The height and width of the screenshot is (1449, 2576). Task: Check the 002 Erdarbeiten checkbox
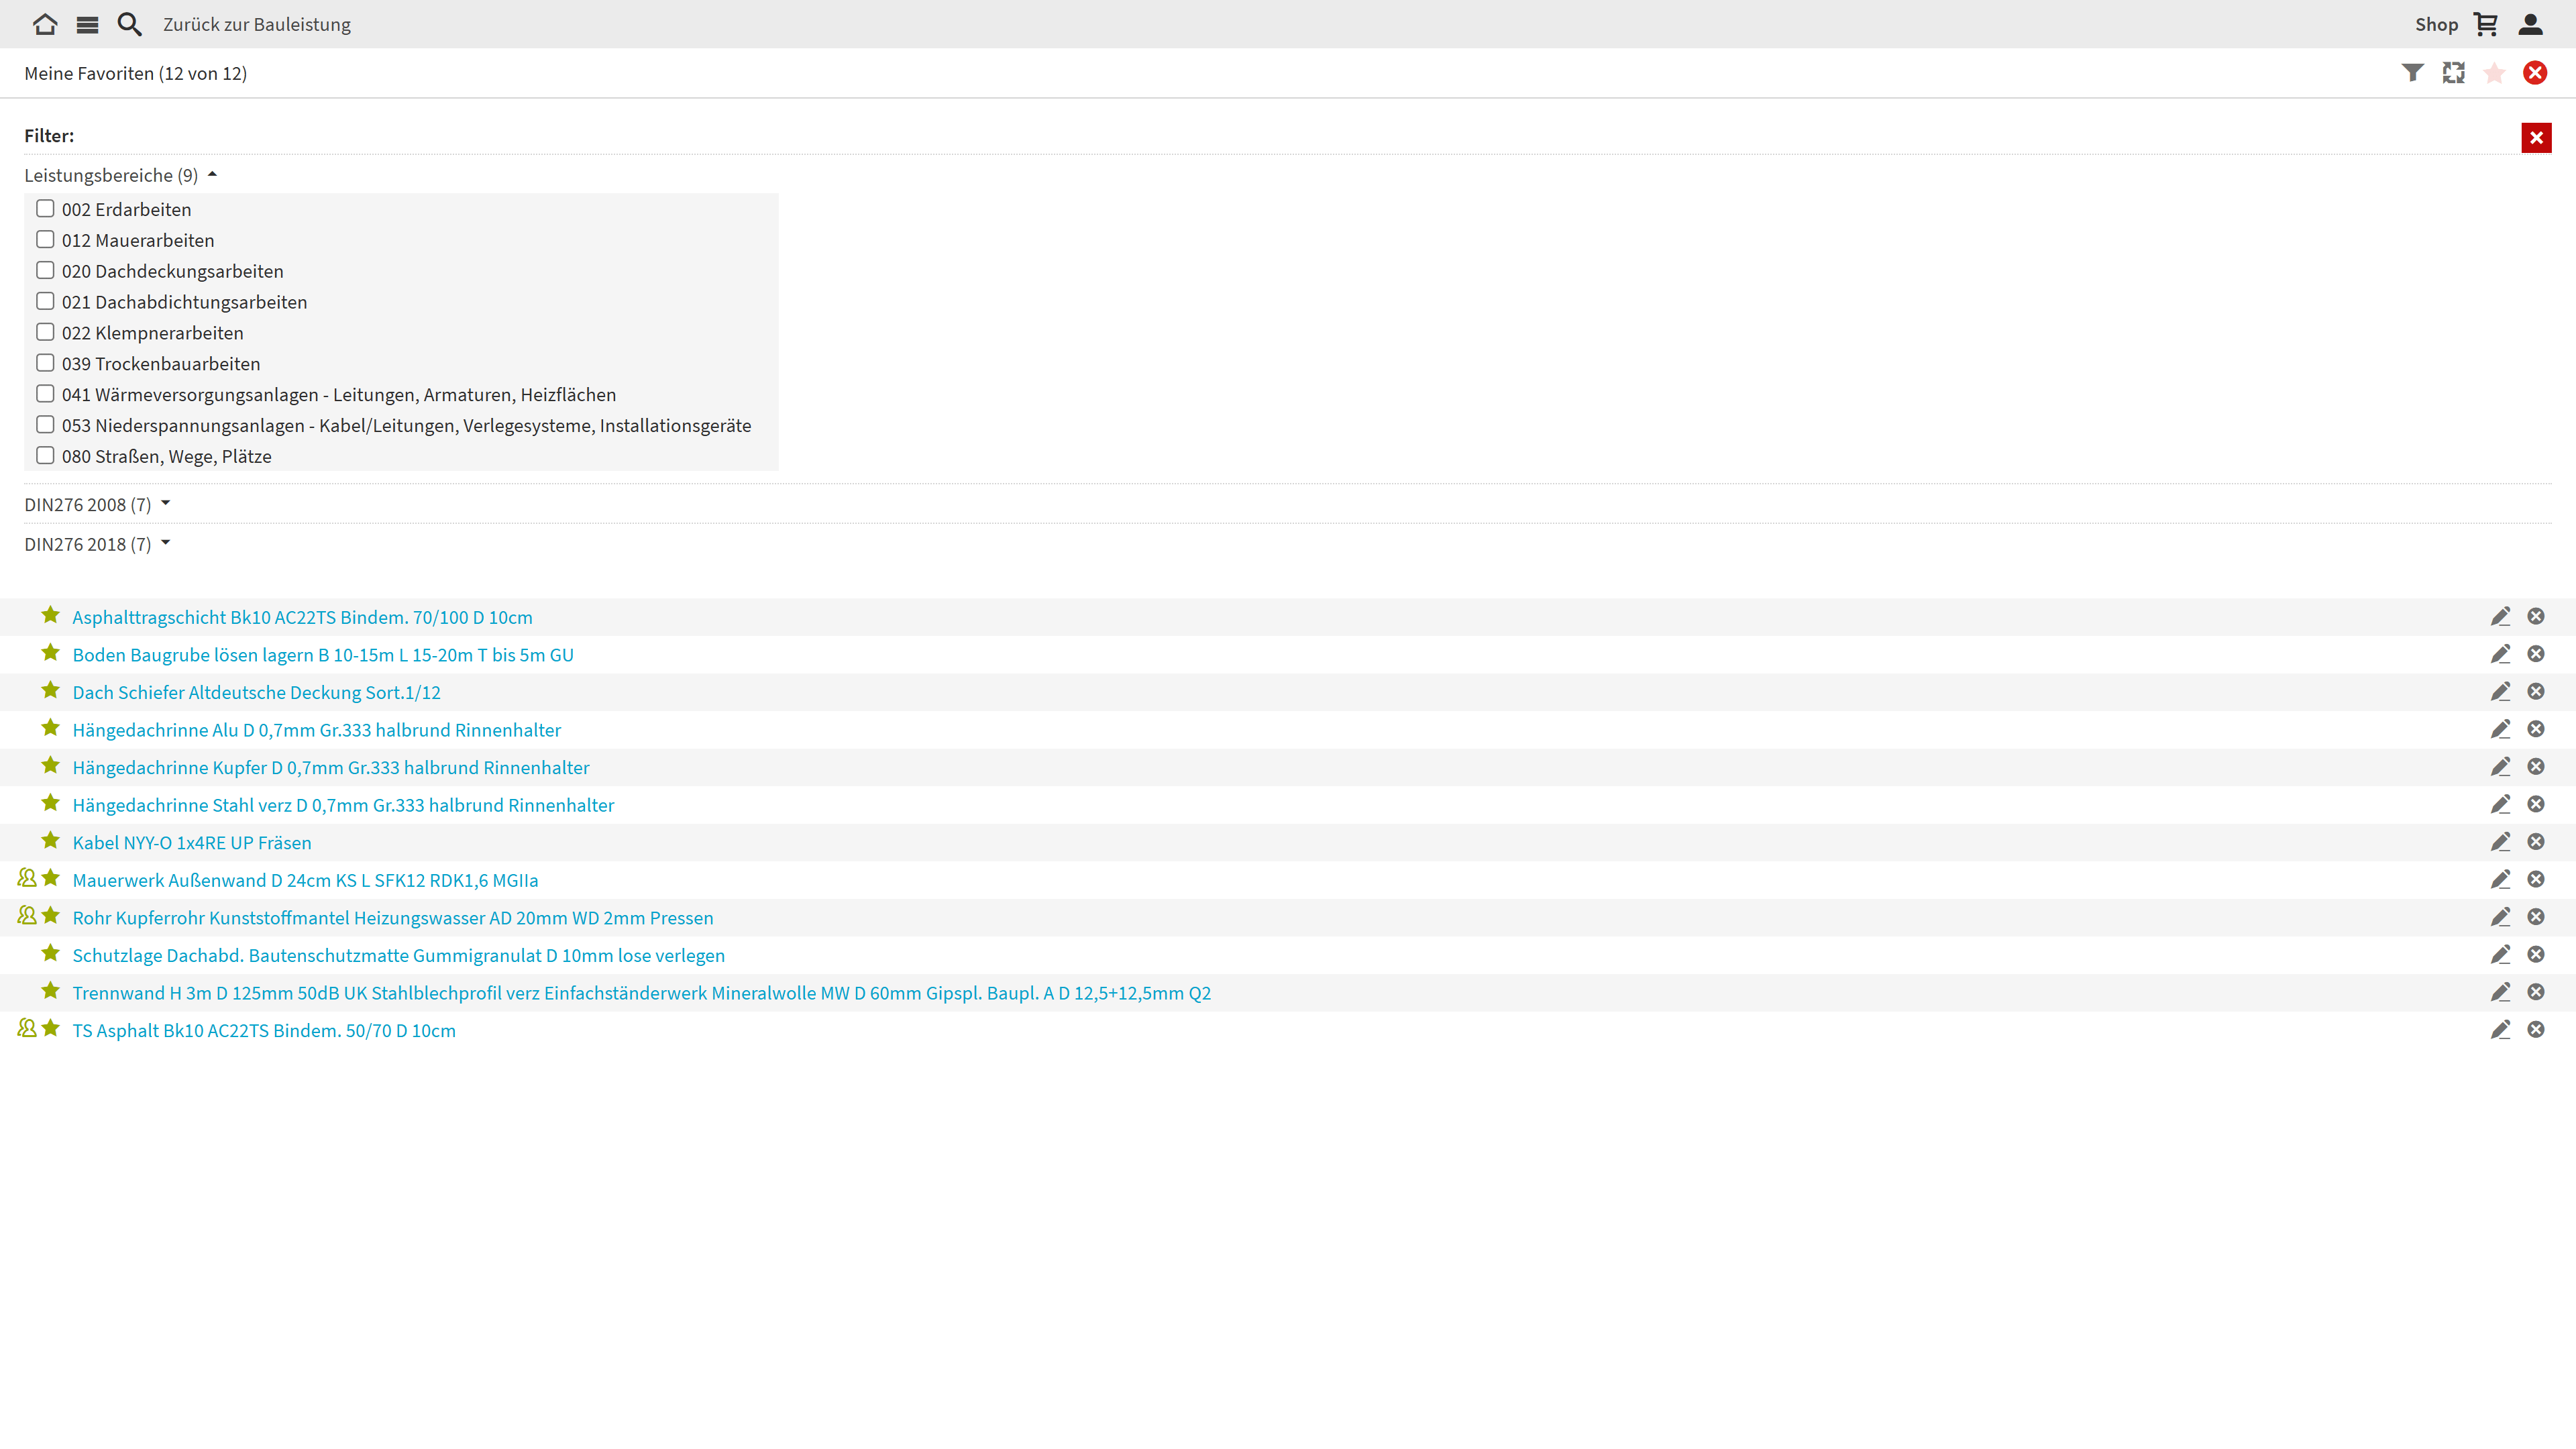(x=45, y=209)
